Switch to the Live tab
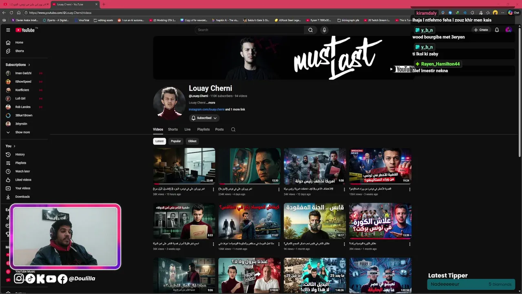This screenshot has height=294, width=522. 188,129
